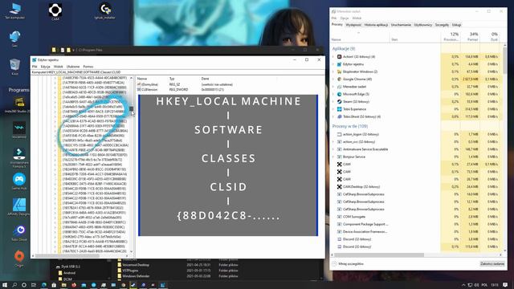The image size is (514, 289).
Task: Expand the Microsoft Edge process group
Action: point(333,94)
